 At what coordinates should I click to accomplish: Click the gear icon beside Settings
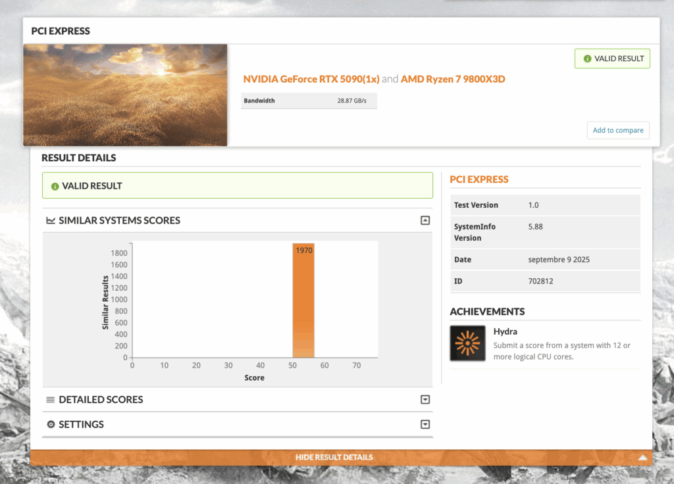51,425
